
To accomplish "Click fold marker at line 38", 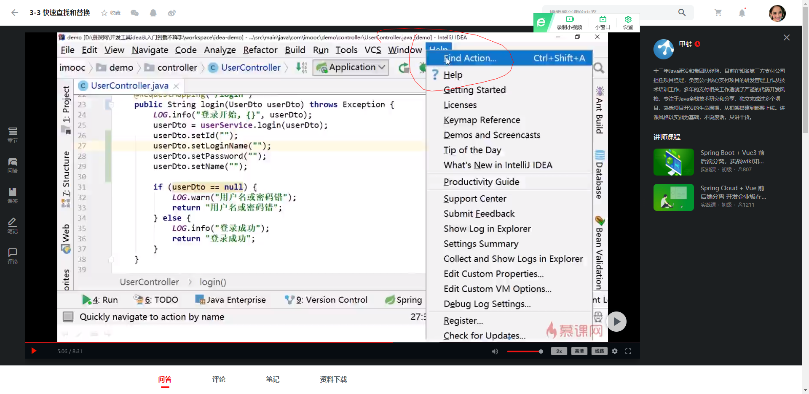I will click(x=111, y=259).
